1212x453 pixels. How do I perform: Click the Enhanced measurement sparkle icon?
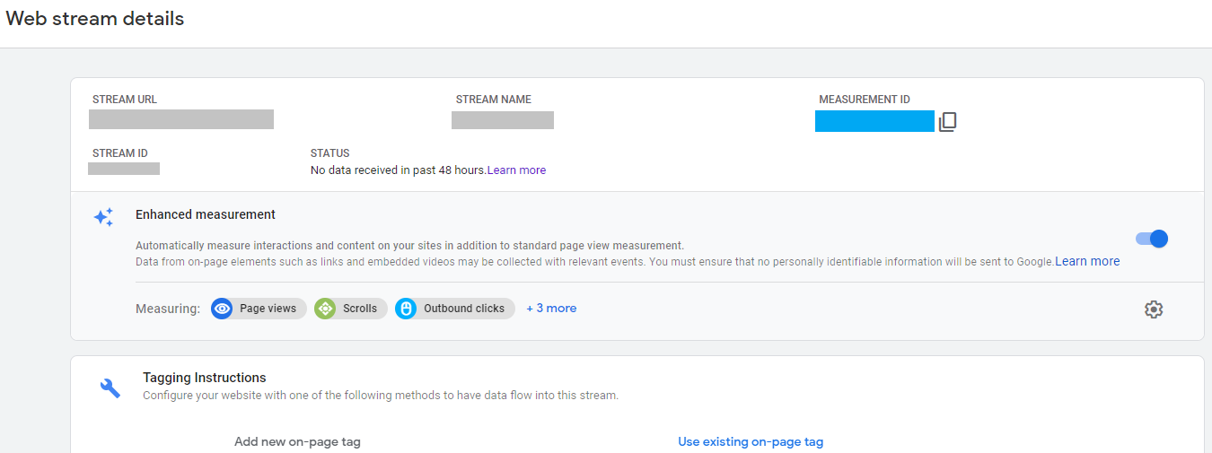pyautogui.click(x=104, y=218)
